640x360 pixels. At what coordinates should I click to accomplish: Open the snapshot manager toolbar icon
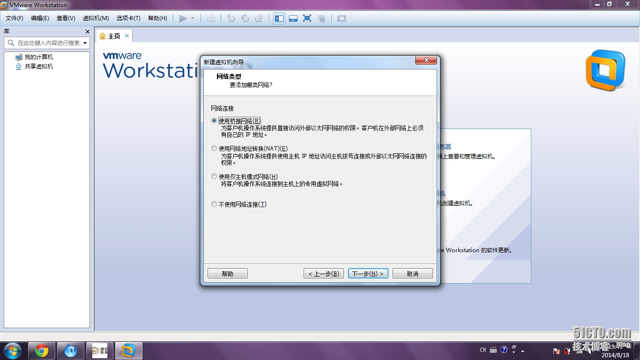pos(259,18)
